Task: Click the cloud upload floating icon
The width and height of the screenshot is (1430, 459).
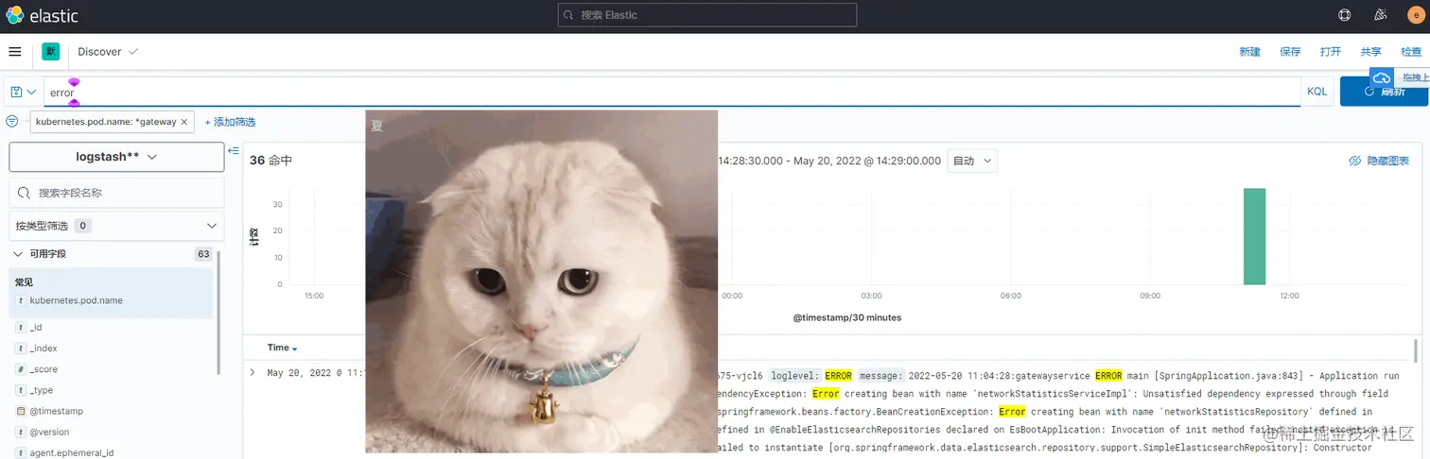Action: pos(1382,77)
